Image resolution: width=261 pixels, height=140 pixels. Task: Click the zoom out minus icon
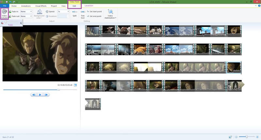[236, 137]
